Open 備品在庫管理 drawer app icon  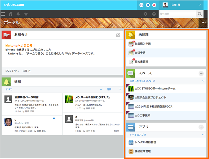[131, 151]
